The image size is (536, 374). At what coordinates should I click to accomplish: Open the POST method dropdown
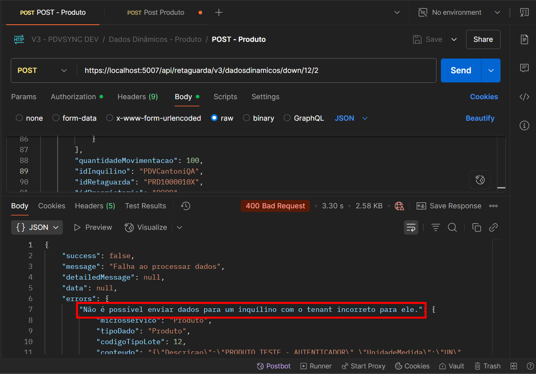[43, 70]
